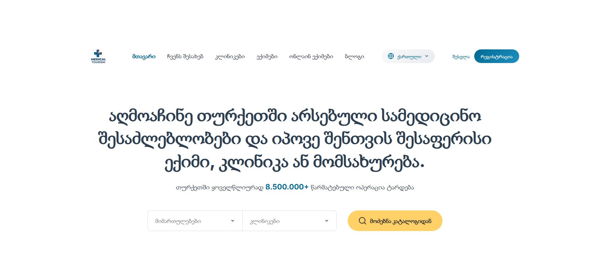
Task: Open the ქართული language dropdown chevron
Action: coord(427,56)
